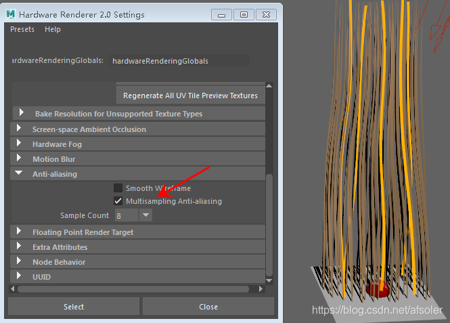Maximize the Hardware Renderer 2.0 Settings window
The height and width of the screenshot is (323, 450).
tap(244, 15)
